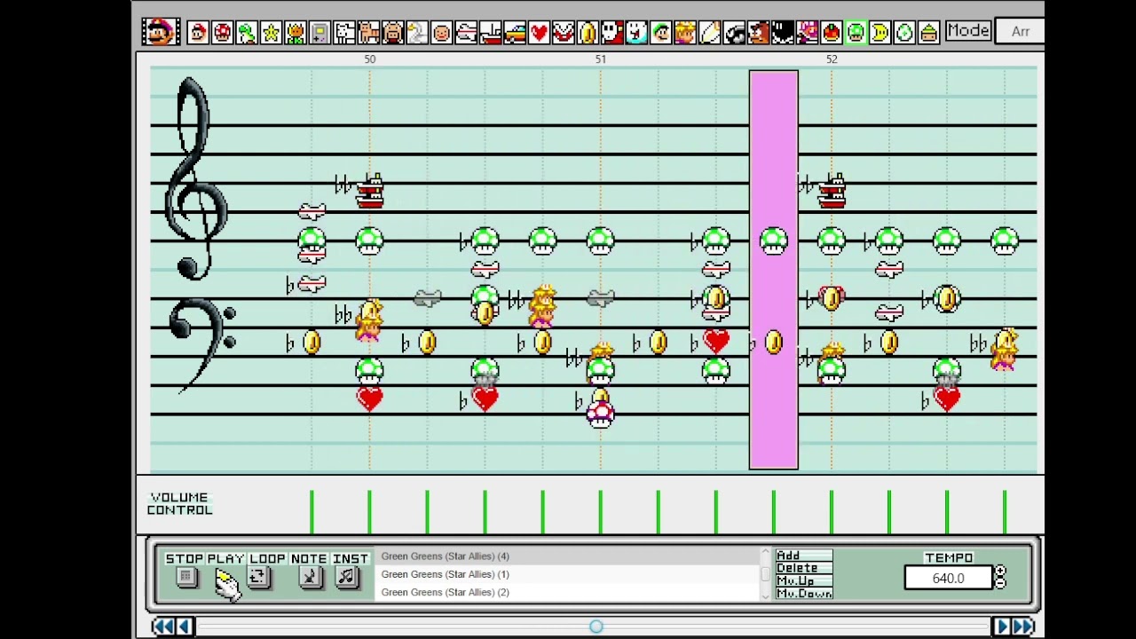Select song 'Green Greens (Star Allies) (1)'
Screen dimensions: 1136x639
coord(568,574)
